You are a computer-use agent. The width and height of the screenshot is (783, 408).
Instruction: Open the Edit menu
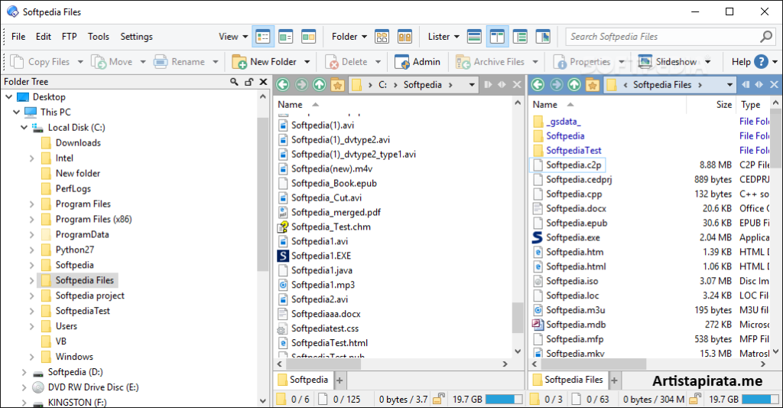pyautogui.click(x=44, y=37)
